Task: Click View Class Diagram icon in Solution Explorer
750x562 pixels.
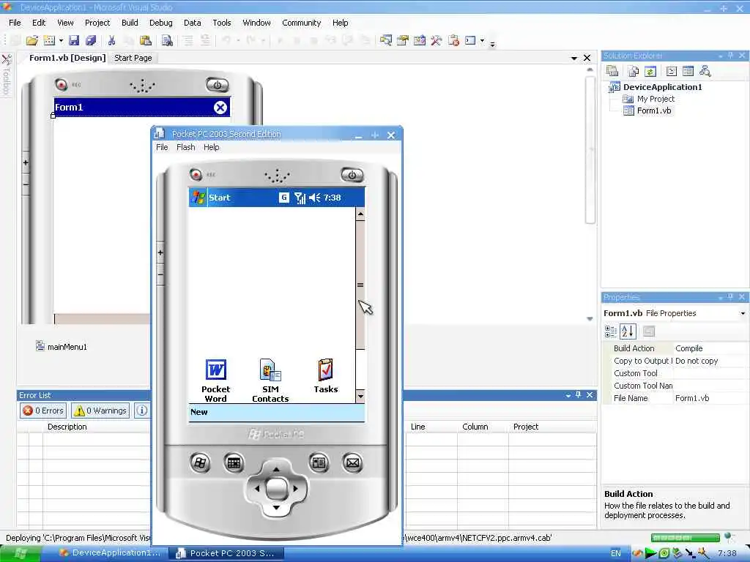Action: (x=705, y=71)
